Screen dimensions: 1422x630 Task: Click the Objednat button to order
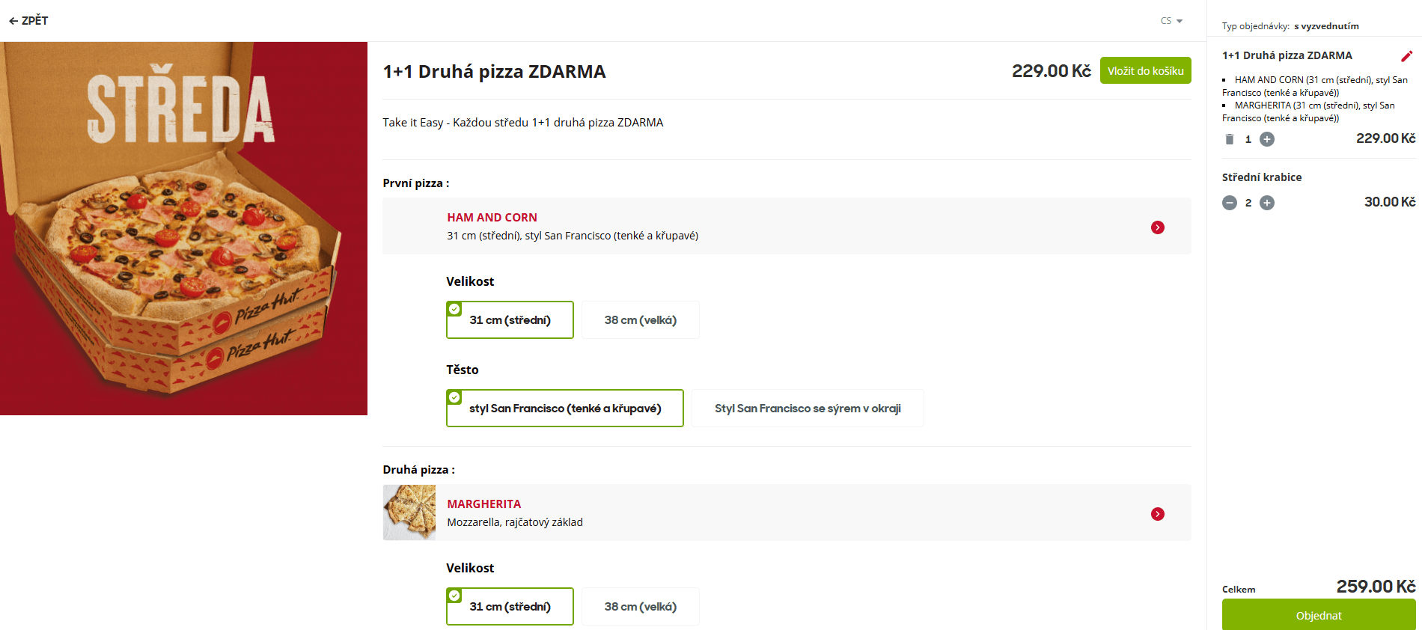(1319, 614)
